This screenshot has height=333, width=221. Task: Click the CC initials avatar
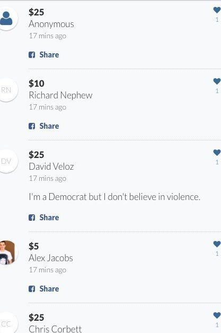pyautogui.click(x=6, y=323)
